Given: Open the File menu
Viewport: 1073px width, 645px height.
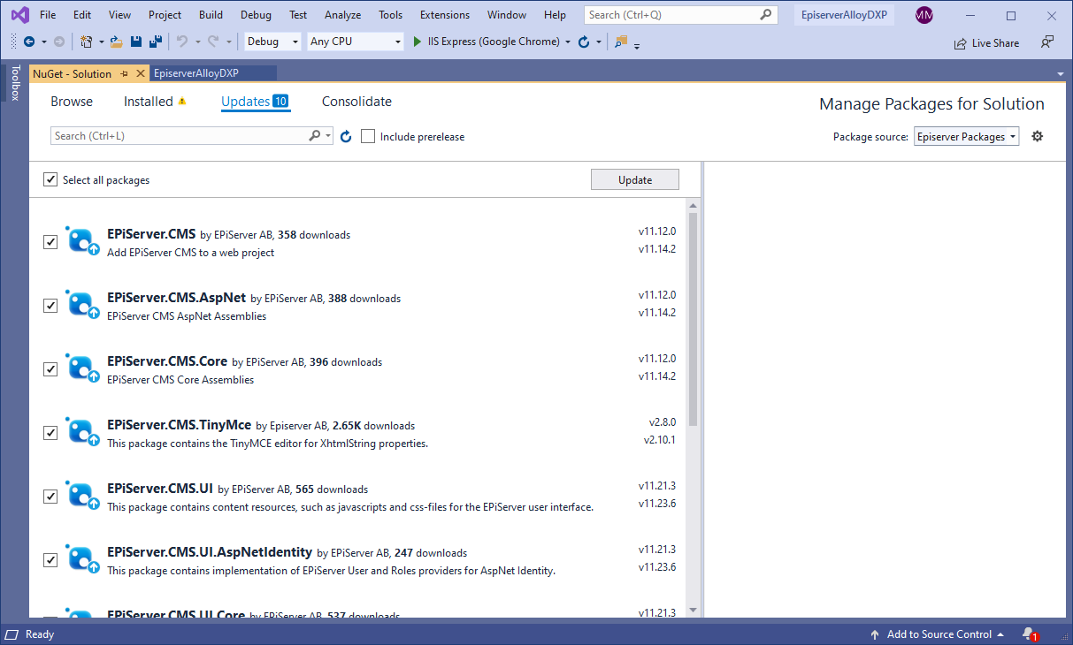Looking at the screenshot, I should (x=48, y=15).
